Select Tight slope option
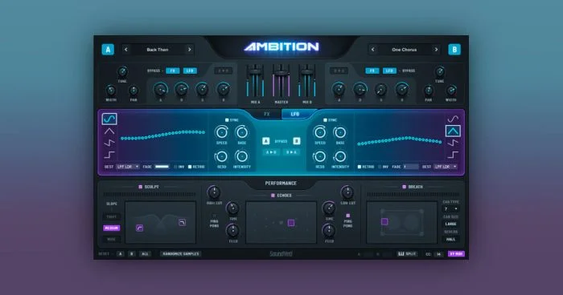Viewport: 563px width, 295px height. pos(111,217)
